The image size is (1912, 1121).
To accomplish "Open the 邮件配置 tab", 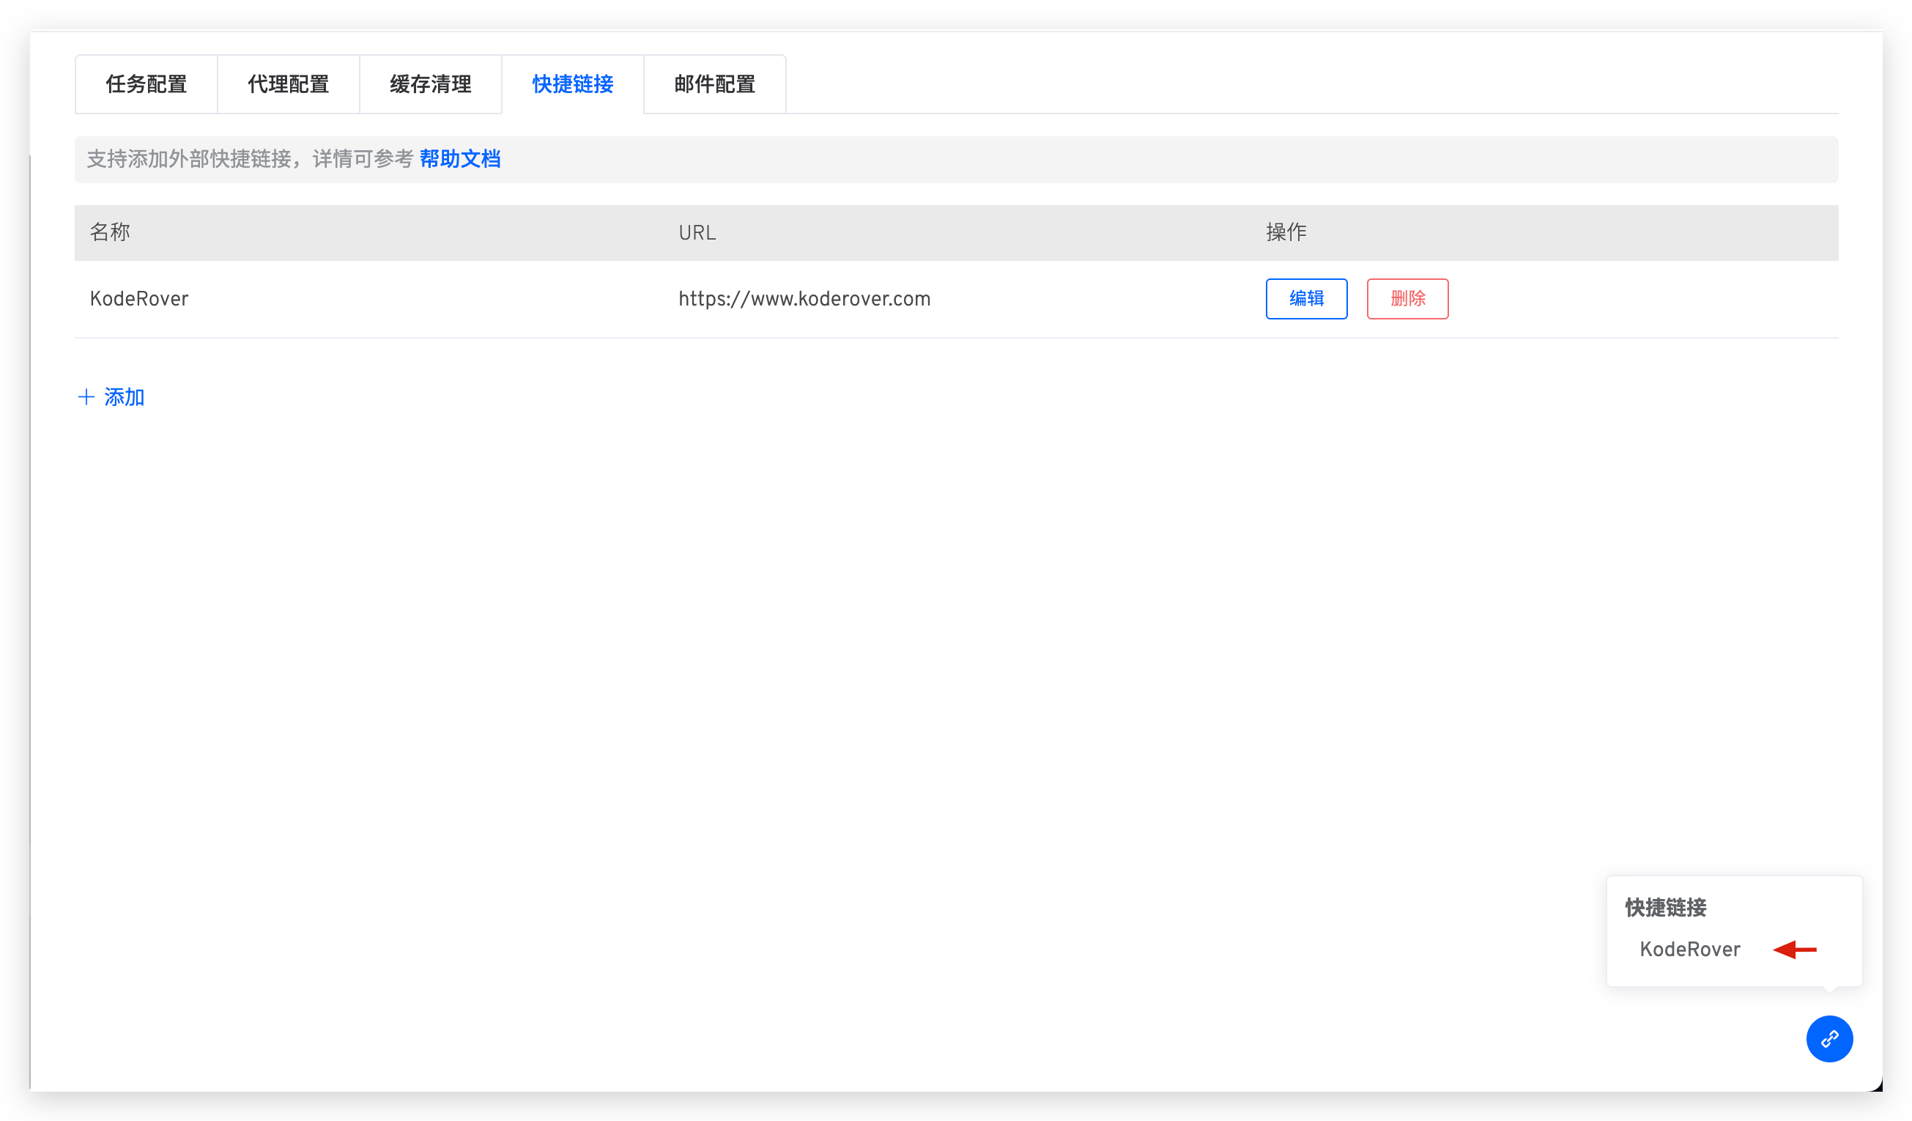I will click(715, 84).
